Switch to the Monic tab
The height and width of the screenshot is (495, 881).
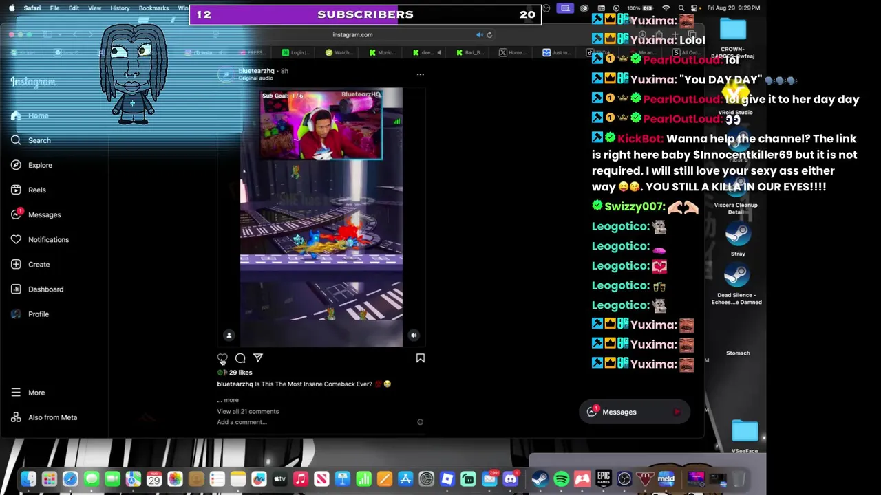(x=383, y=52)
